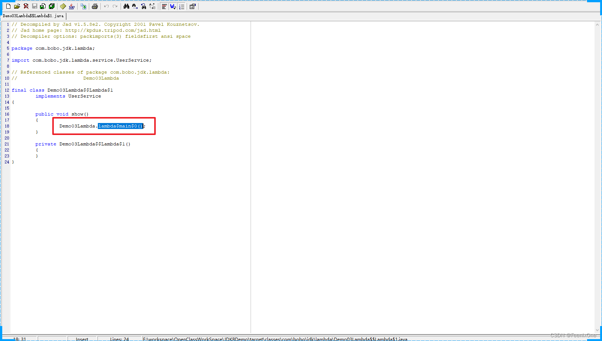Screen dimensions: 602x341
Task: Open Find with binoculars icon
Action: click(126, 6)
